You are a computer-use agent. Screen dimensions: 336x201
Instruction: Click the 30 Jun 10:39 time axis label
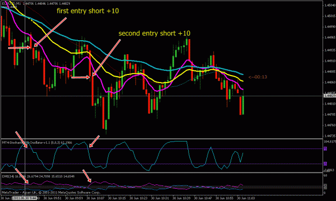click(x=181, y=198)
